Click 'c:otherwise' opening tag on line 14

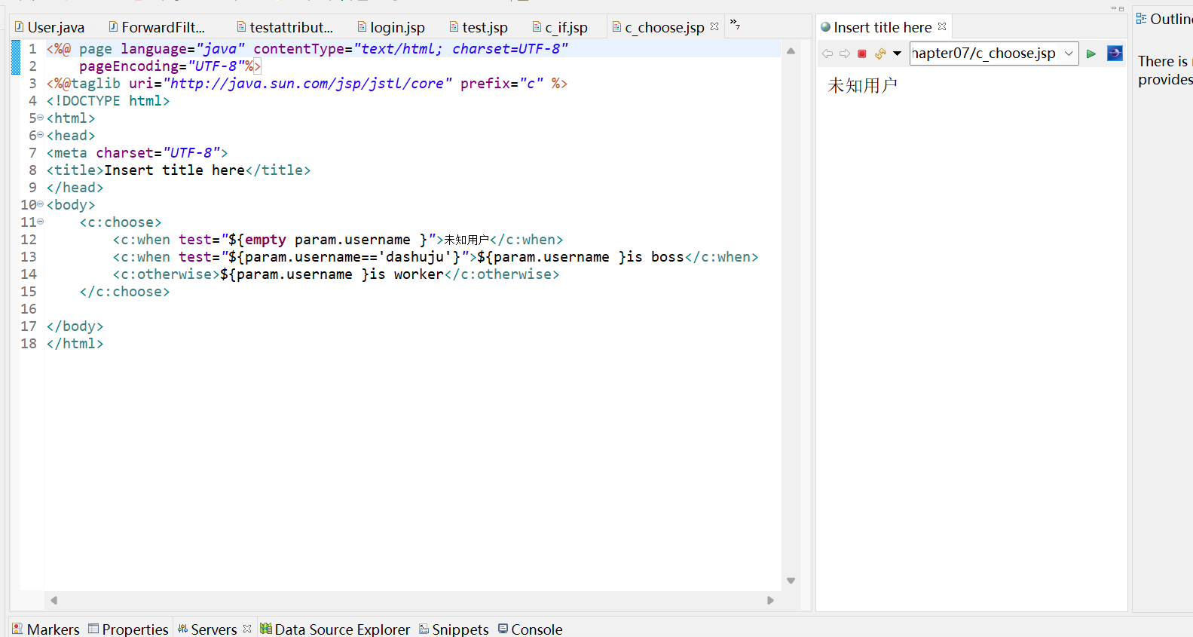[167, 274]
